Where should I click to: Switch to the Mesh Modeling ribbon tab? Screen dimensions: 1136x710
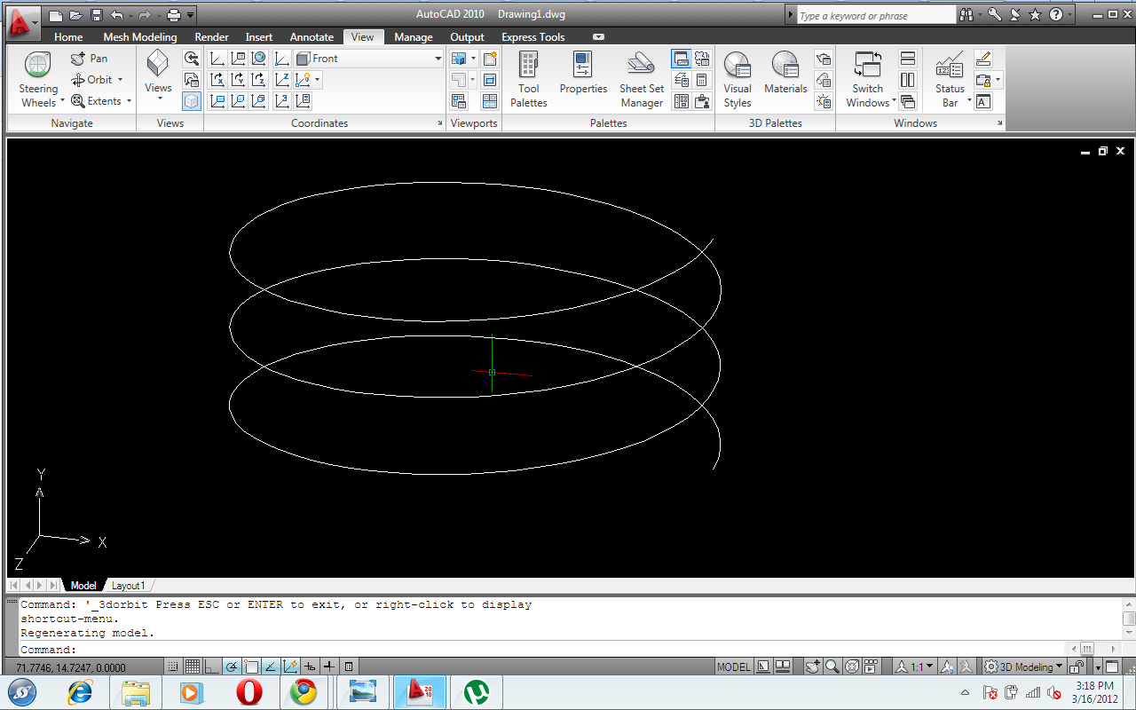pyautogui.click(x=139, y=36)
